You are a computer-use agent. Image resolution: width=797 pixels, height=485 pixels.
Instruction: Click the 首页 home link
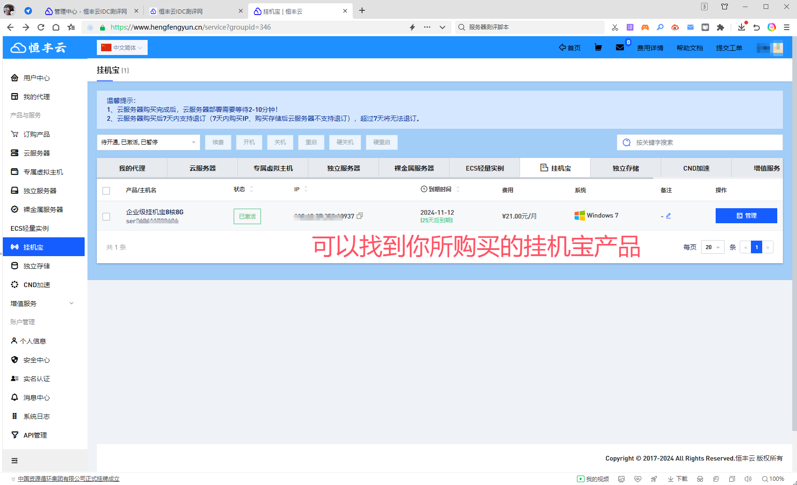point(569,48)
